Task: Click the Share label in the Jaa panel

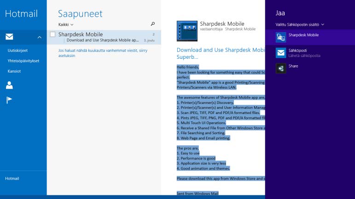Action: point(293,66)
